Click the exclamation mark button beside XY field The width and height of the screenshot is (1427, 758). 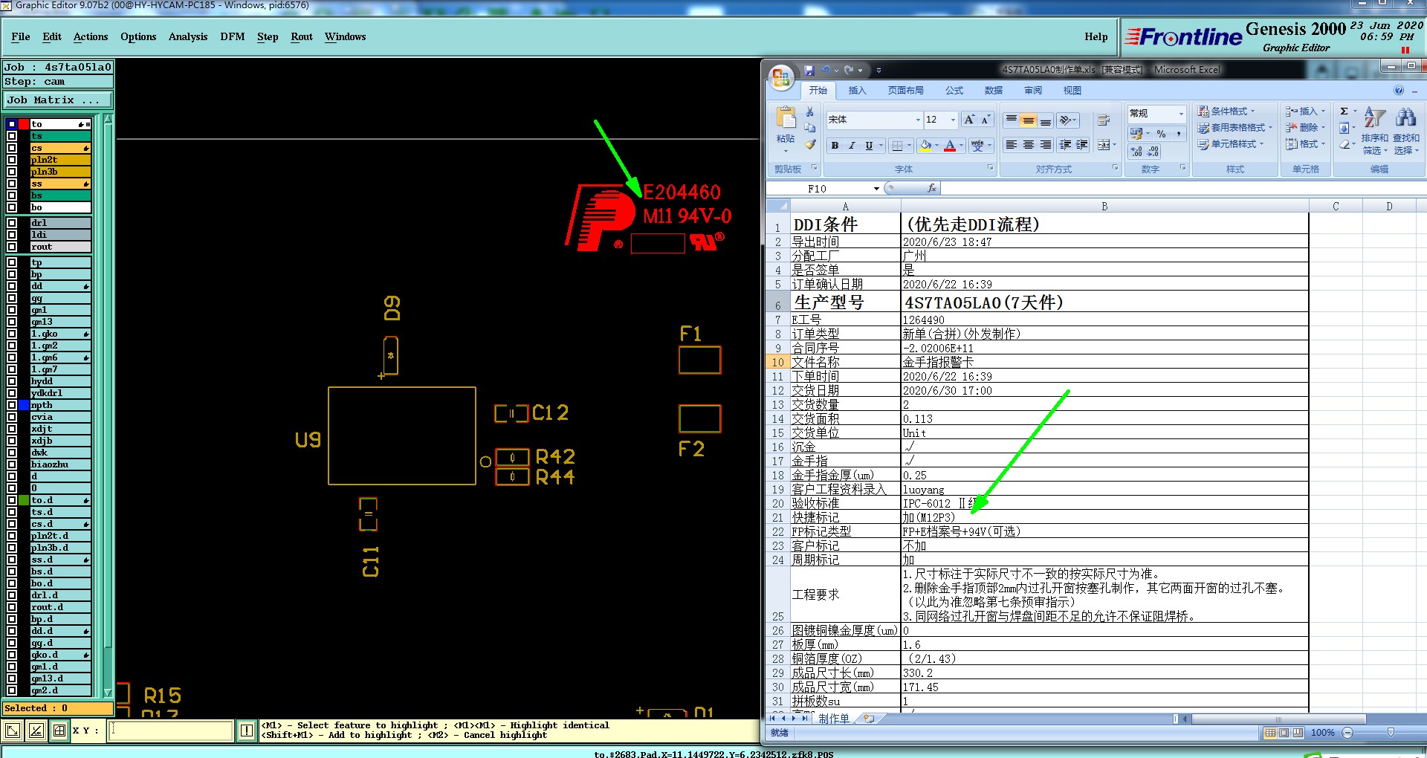click(247, 731)
